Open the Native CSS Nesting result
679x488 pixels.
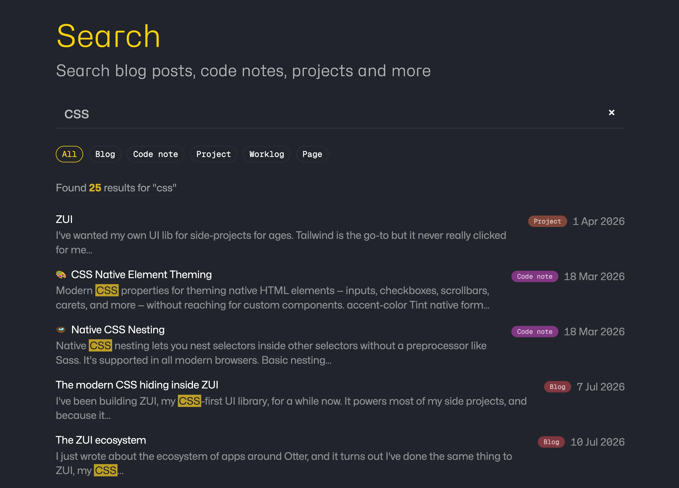point(118,329)
